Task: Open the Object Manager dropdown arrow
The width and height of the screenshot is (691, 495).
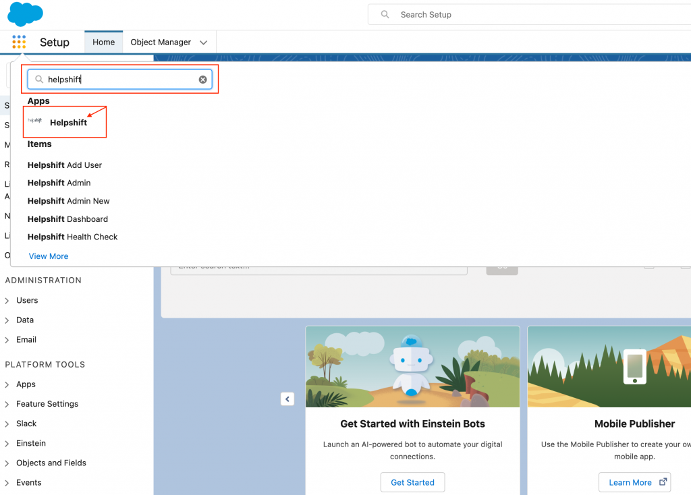Action: coord(204,42)
